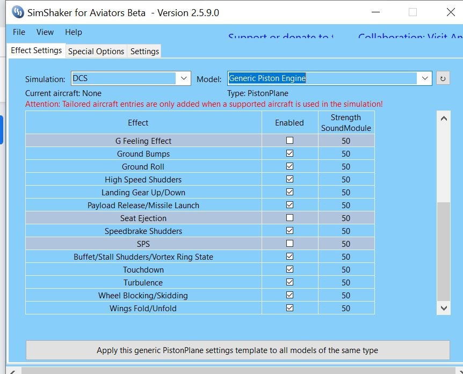Minimize the SimShaker window

click(375, 12)
